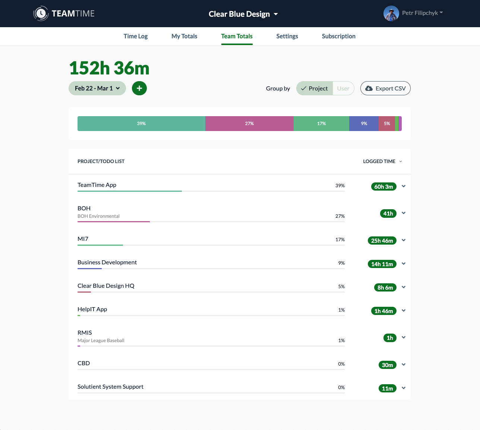Click the HelpIT App project name

(x=92, y=309)
